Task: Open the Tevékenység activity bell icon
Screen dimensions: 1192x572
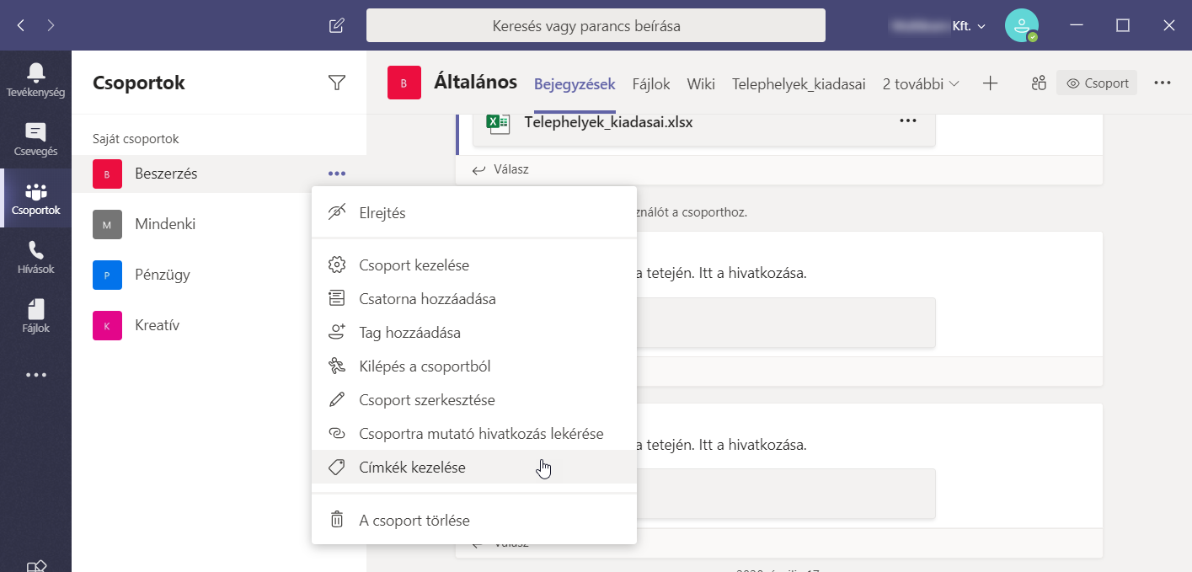Action: click(35, 79)
